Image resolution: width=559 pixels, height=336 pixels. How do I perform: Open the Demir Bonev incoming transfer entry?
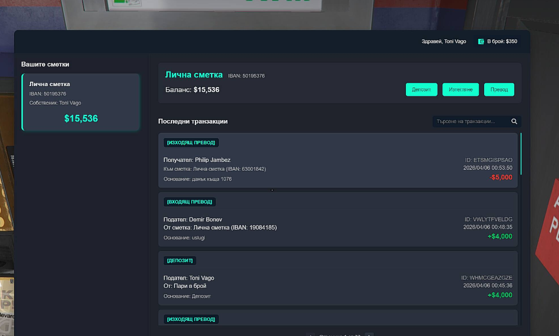338,219
